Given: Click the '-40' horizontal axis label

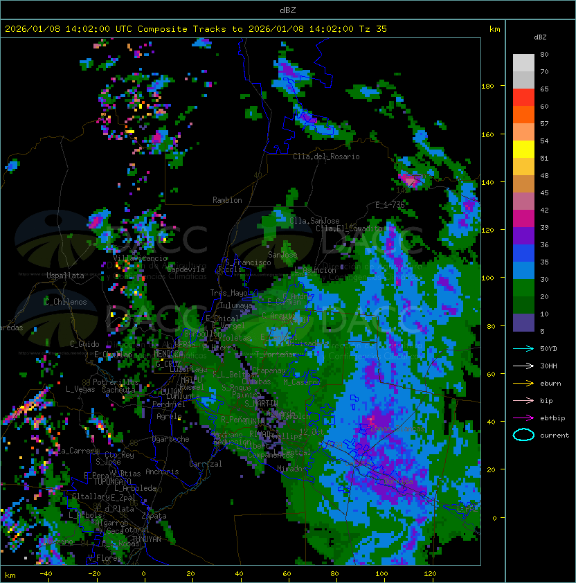Looking at the screenshot, I should 46,574.
